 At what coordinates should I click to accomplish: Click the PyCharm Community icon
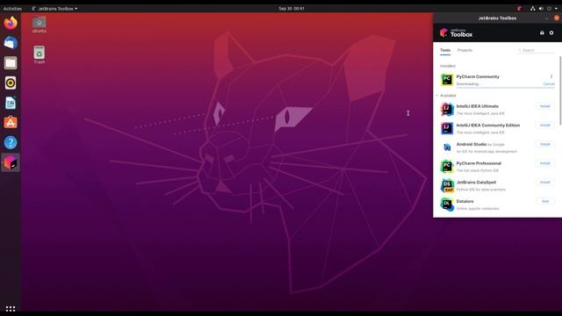pos(447,80)
